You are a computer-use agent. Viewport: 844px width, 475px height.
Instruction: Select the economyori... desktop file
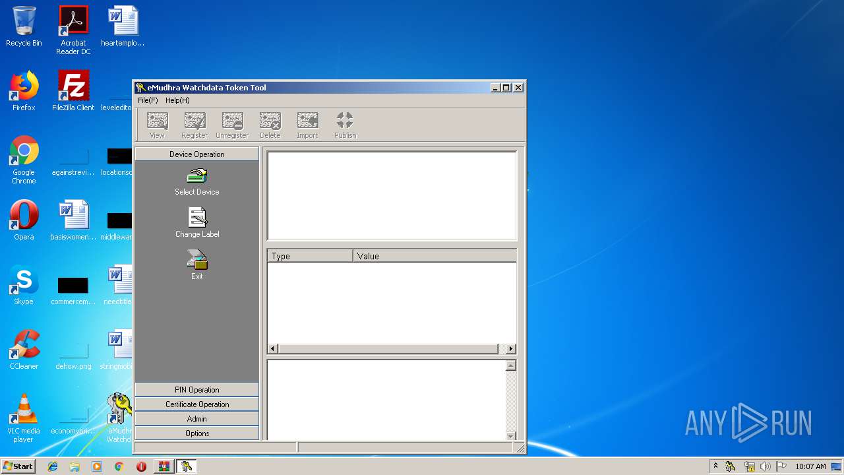[x=73, y=420]
